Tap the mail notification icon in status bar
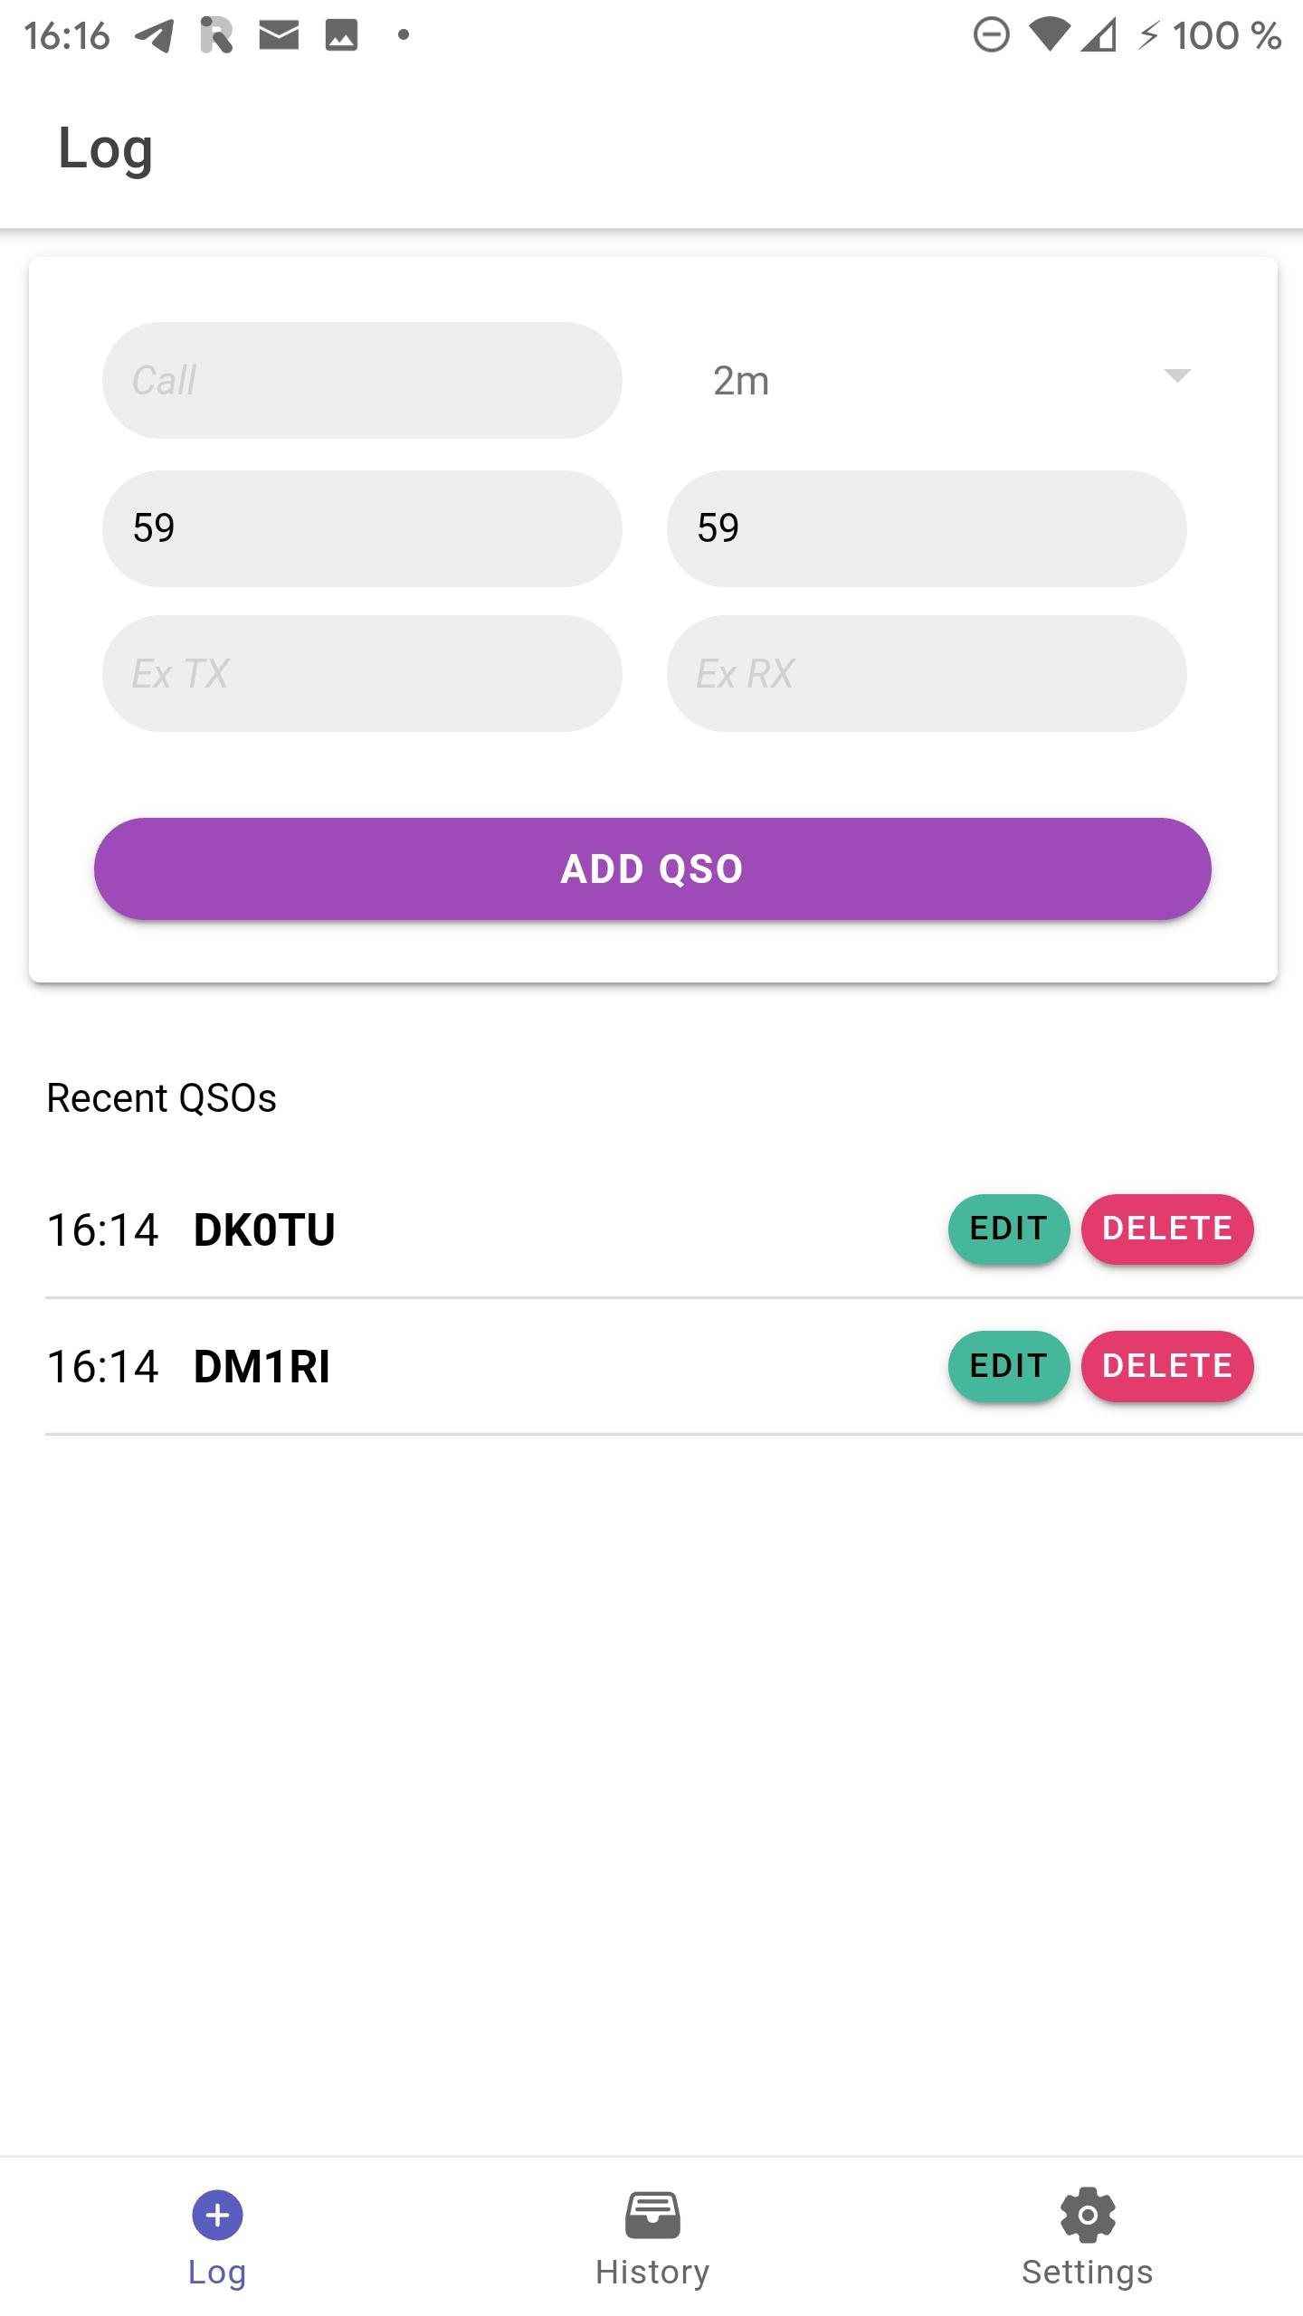This screenshot has height=2316, width=1303. point(279,36)
